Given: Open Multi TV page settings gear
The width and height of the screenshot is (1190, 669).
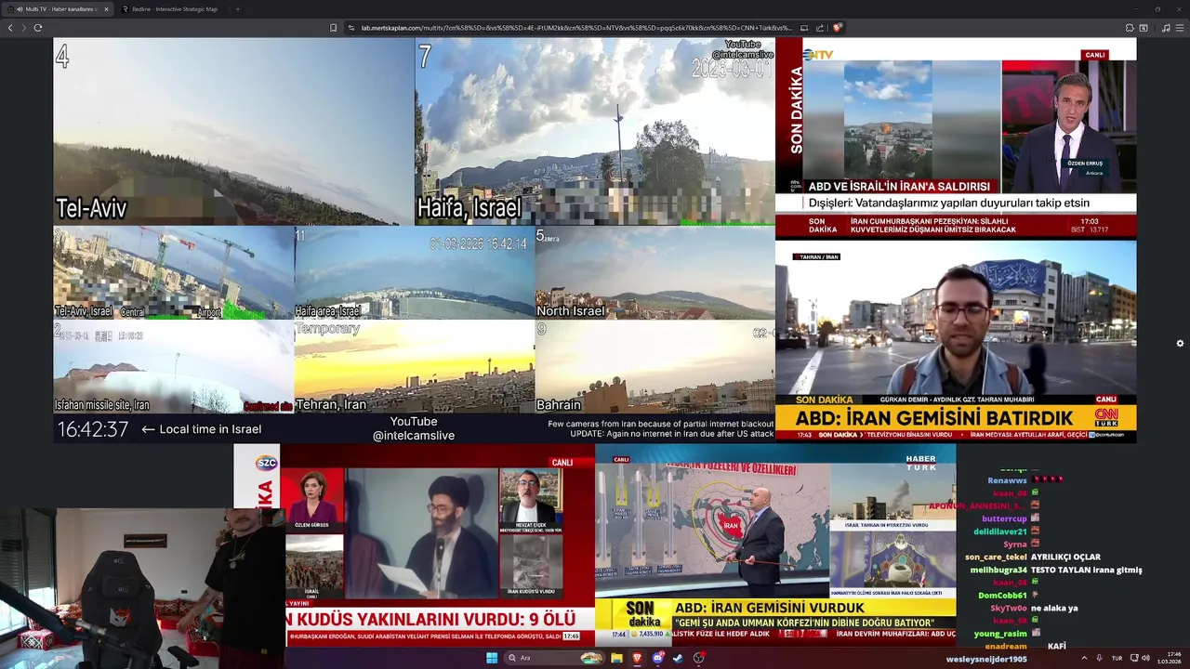Looking at the screenshot, I should pos(1180,343).
